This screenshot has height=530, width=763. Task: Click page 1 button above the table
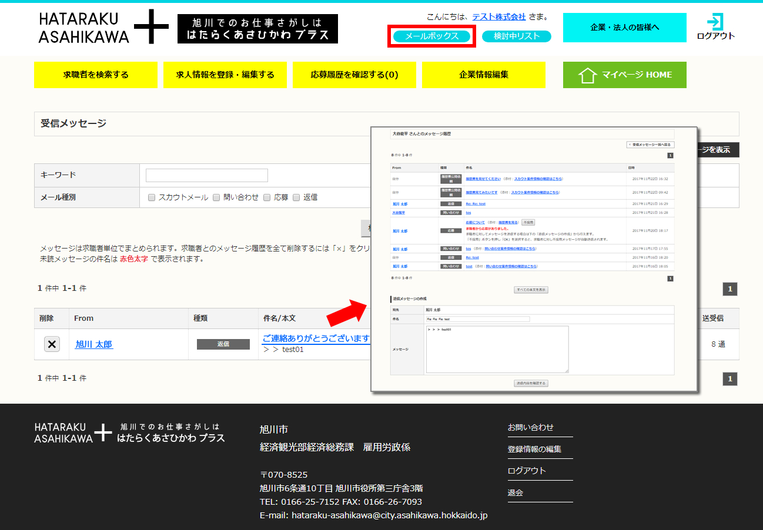730,289
